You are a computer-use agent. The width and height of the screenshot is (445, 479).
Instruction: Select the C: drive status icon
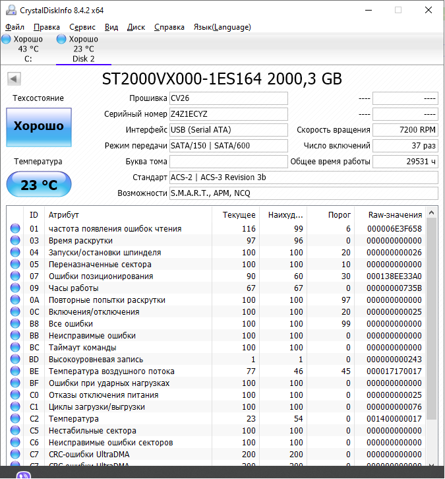(x=6, y=40)
